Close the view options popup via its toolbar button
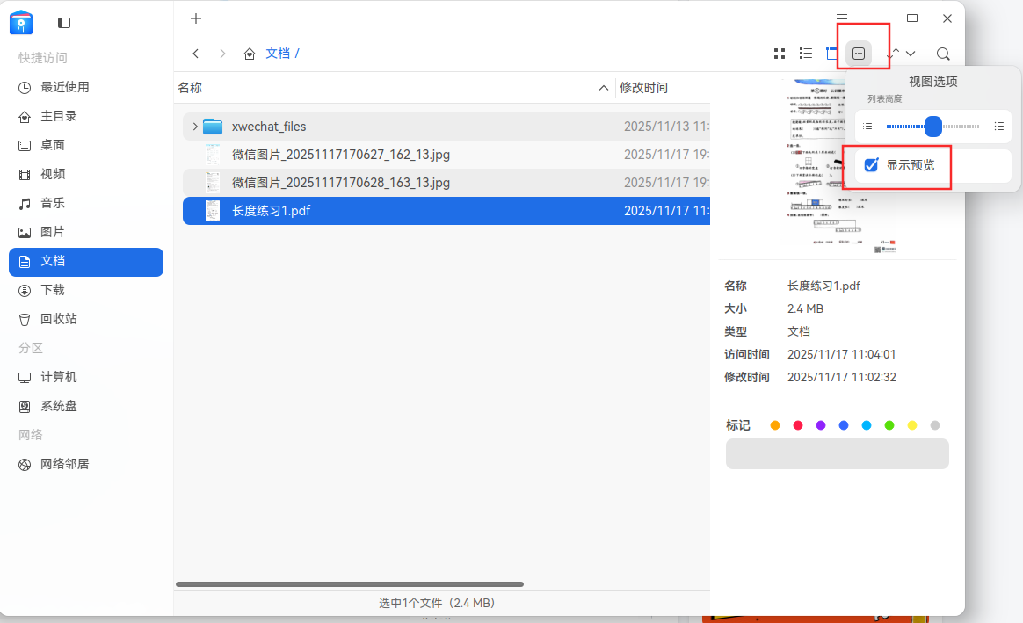The height and width of the screenshot is (623, 1023). click(859, 54)
